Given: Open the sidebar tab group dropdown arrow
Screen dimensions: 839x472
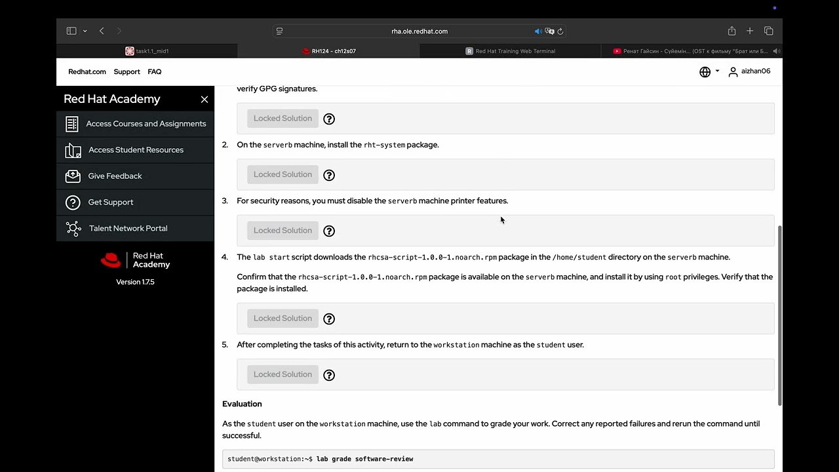Looking at the screenshot, I should pyautogui.click(x=85, y=31).
